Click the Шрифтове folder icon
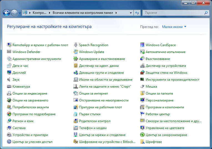The image size is (212, 149). click(x=142, y=142)
